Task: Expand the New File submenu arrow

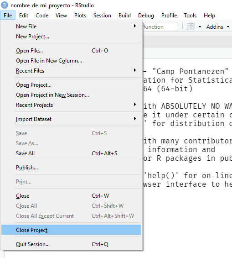Action: [135, 26]
